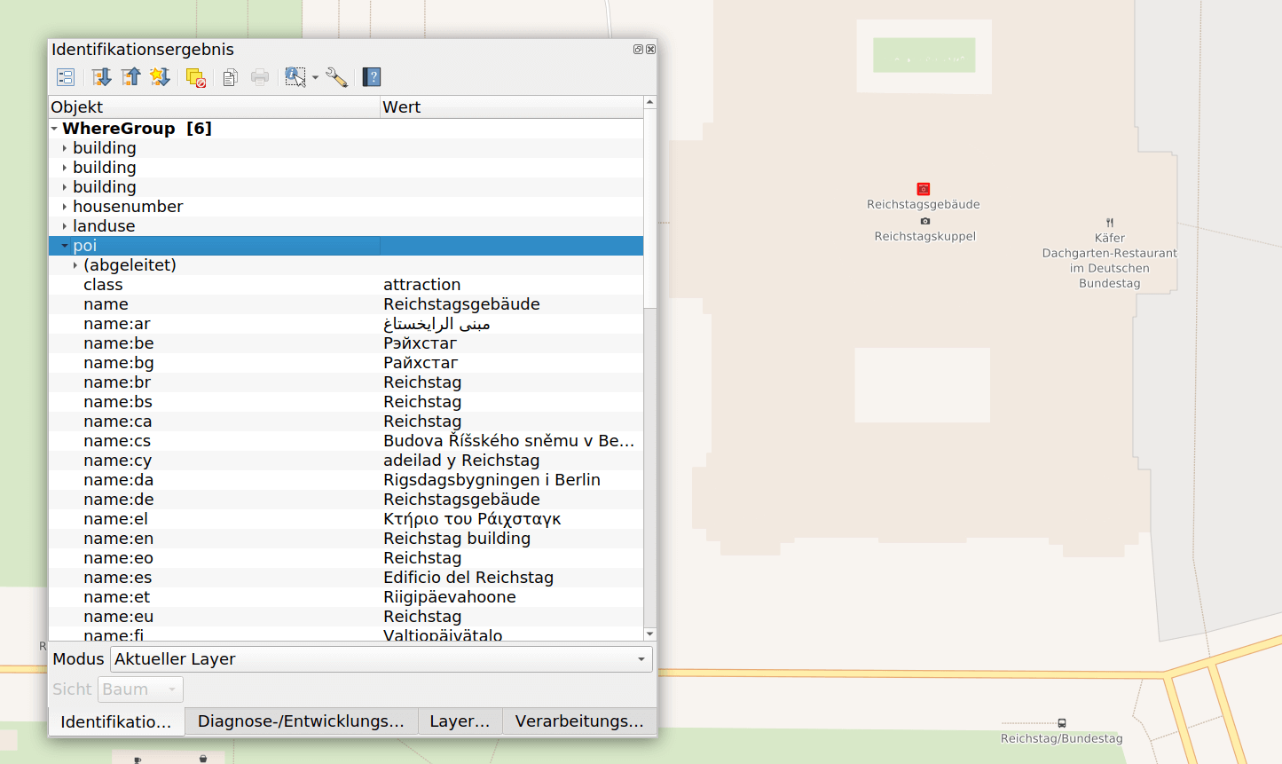Click the expand tree icon
Image resolution: width=1282 pixels, height=764 pixels.
click(x=101, y=77)
